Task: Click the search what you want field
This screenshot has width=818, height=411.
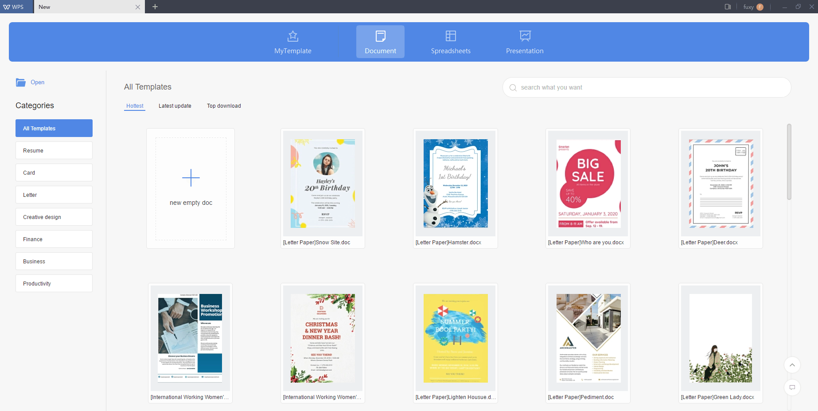Action: tap(647, 88)
